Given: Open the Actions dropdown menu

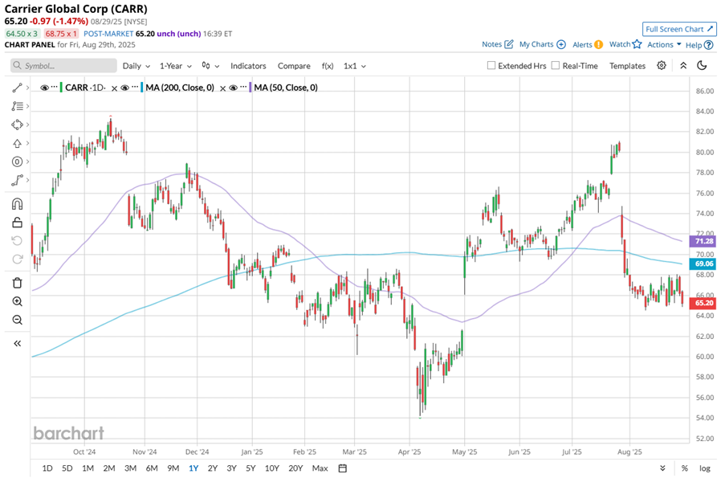Looking at the screenshot, I should click(664, 45).
